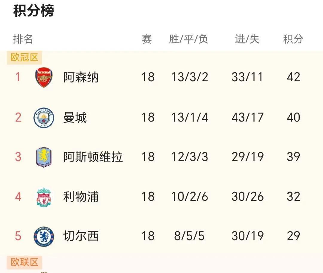The image size is (323, 273).
Task: Click the 欧冠区 highlighted label
Action: click(x=24, y=57)
